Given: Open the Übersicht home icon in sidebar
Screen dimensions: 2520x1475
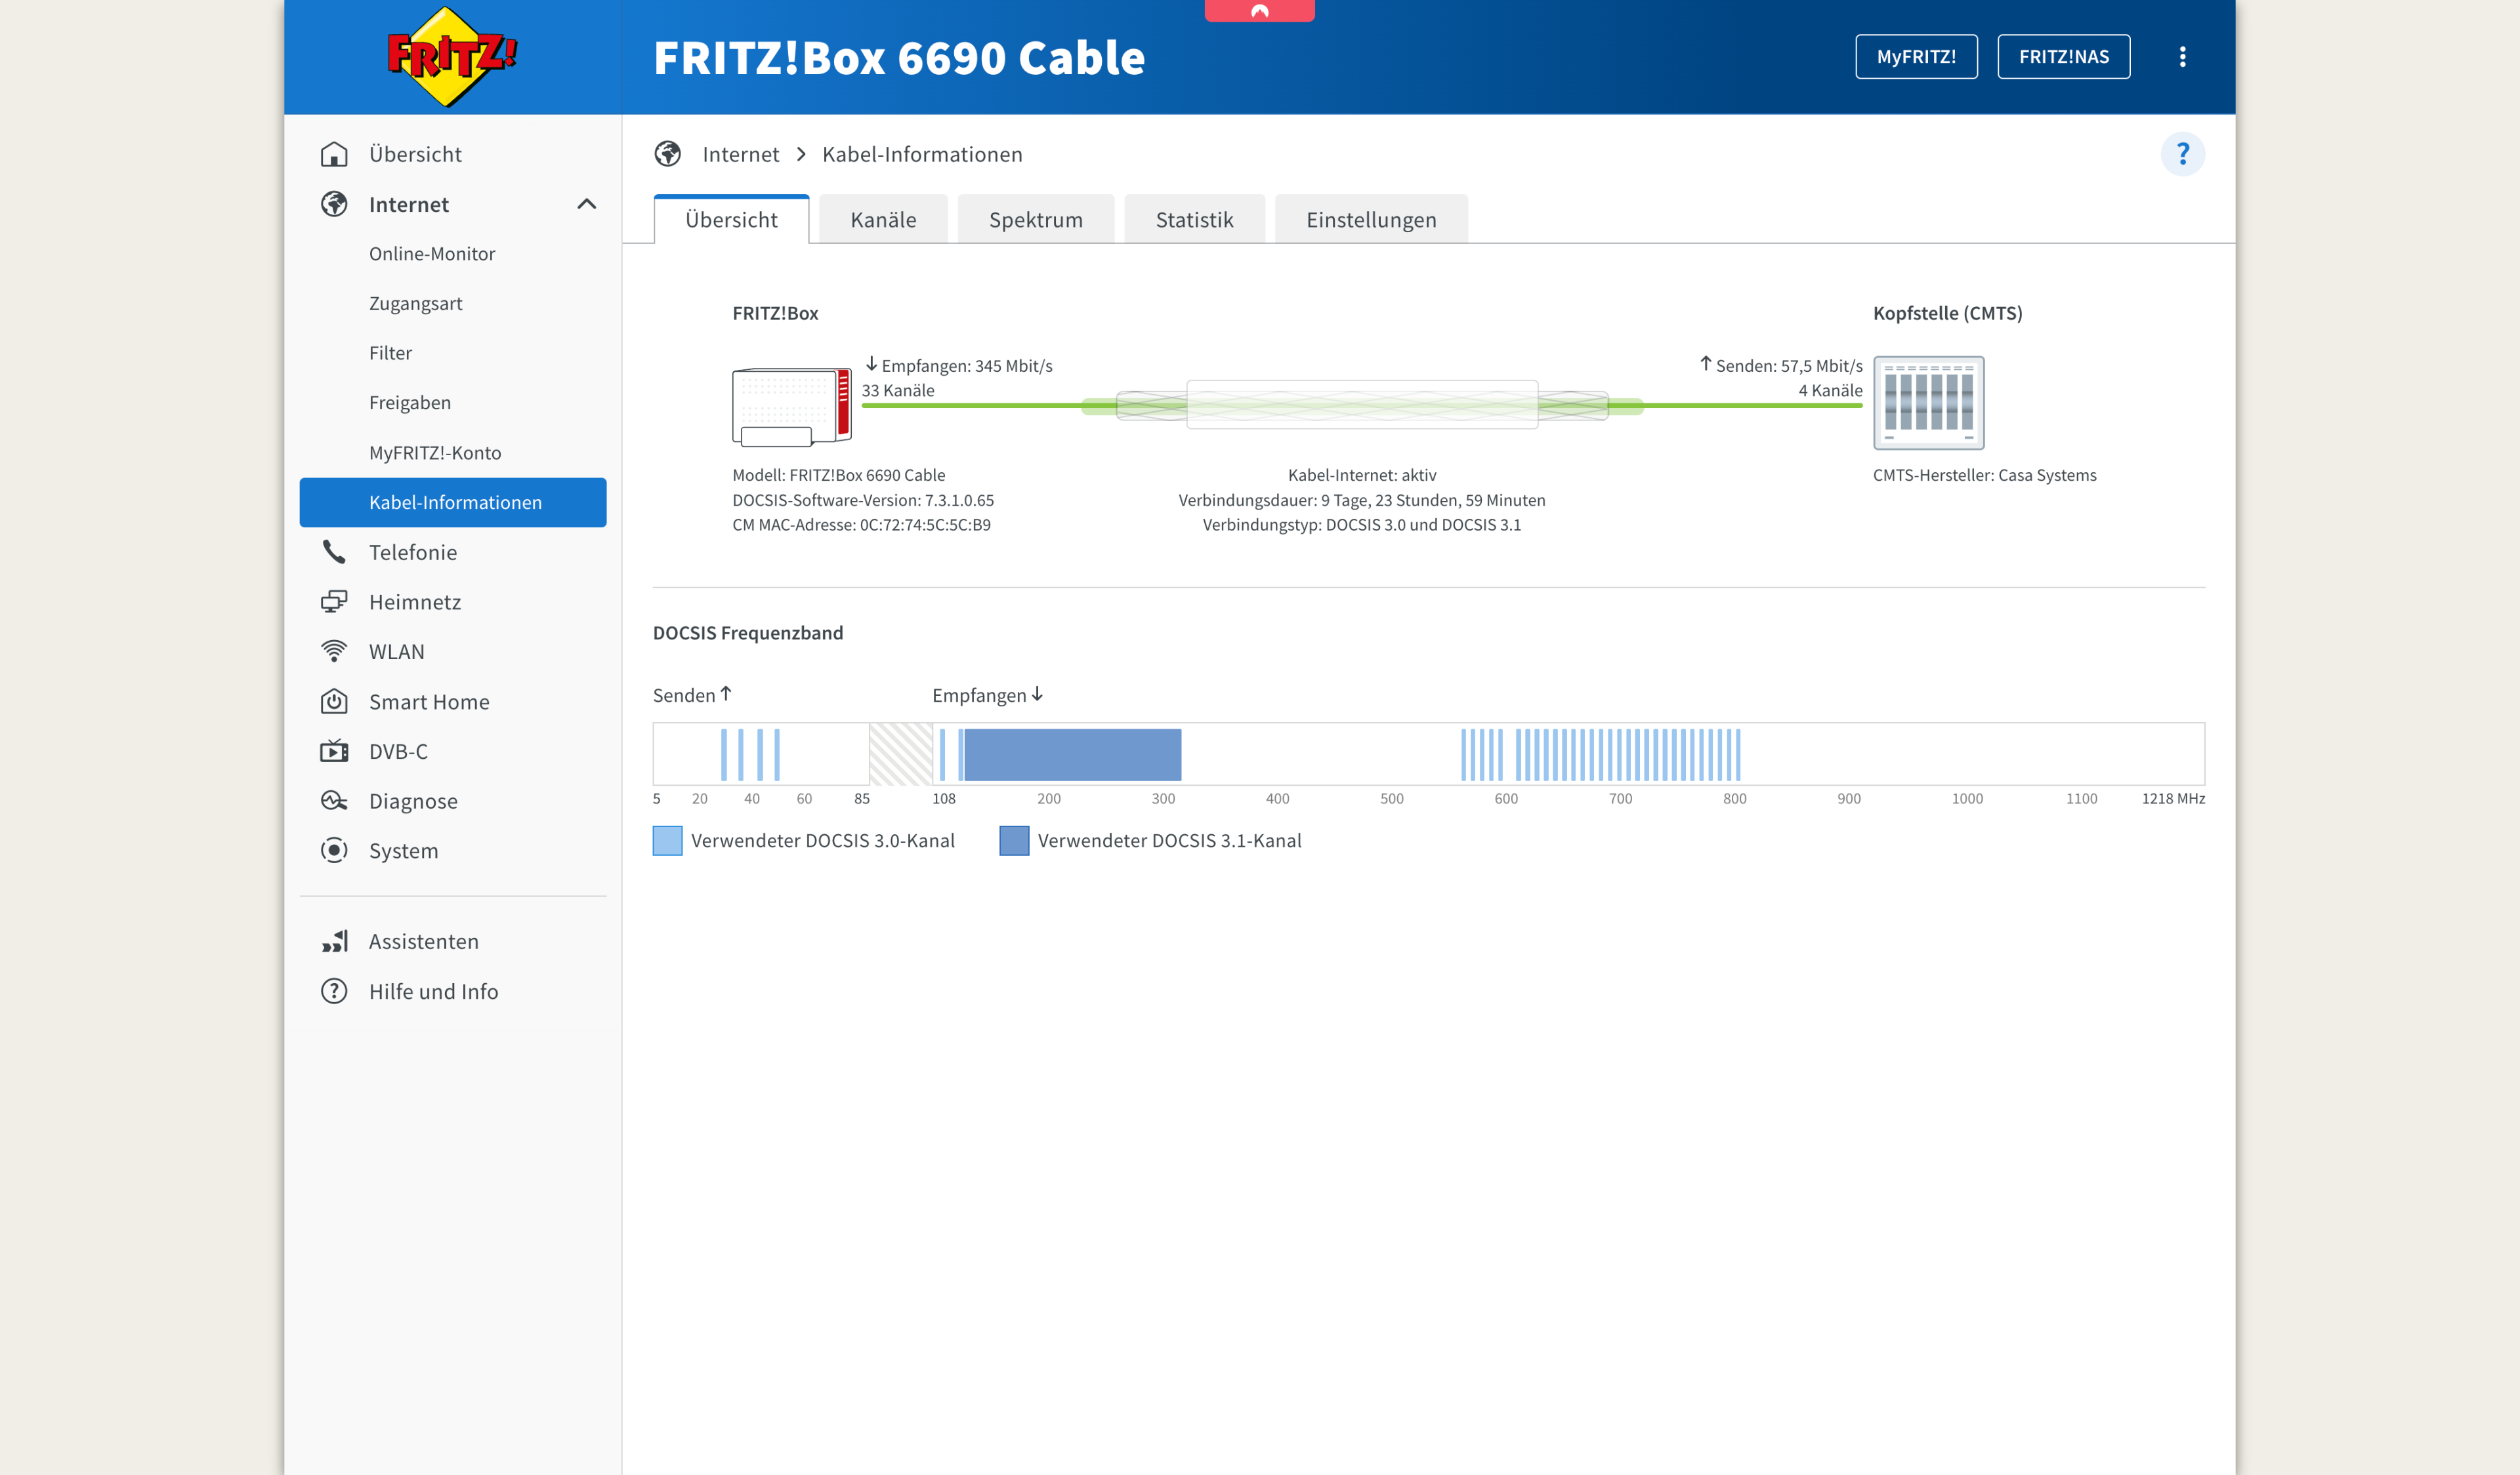Looking at the screenshot, I should click(334, 154).
